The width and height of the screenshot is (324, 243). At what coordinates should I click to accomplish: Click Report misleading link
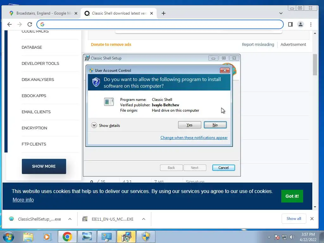258,44
